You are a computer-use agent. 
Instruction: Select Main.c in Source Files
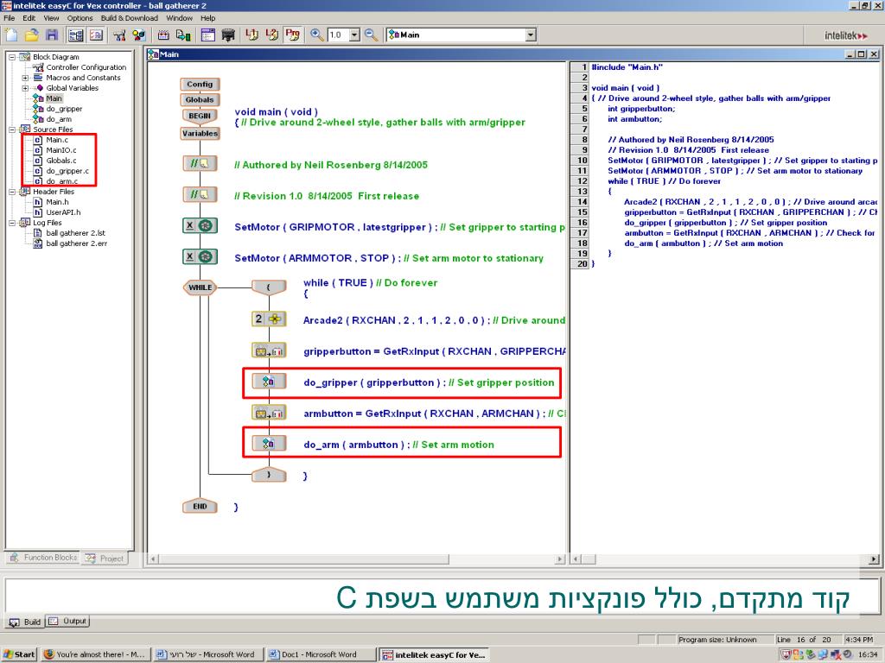[57, 140]
